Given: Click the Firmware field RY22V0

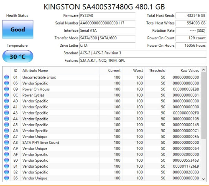Looking at the screenshot, I should [107, 15].
